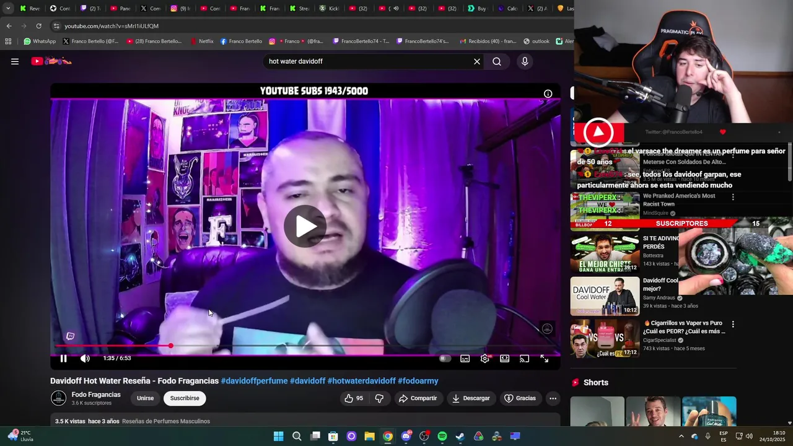Go to YouTube home via logo
Viewport: 793px width, 446px height.
(51, 61)
